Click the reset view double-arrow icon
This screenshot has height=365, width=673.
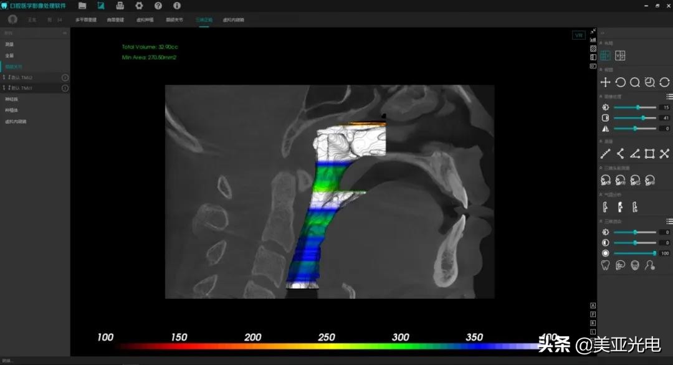click(664, 82)
